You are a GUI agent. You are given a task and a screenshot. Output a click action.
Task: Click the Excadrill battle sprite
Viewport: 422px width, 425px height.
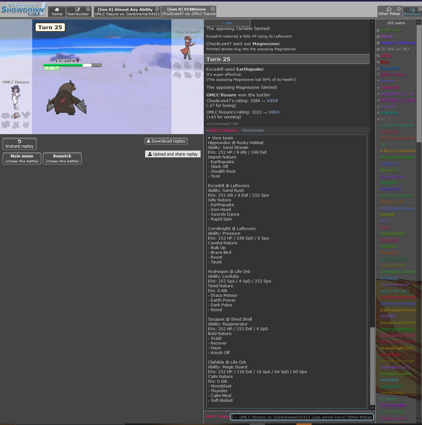pyautogui.click(x=66, y=98)
